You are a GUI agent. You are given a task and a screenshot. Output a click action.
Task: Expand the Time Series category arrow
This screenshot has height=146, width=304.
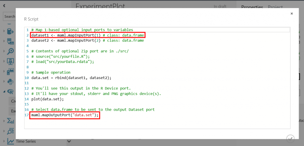(4, 141)
